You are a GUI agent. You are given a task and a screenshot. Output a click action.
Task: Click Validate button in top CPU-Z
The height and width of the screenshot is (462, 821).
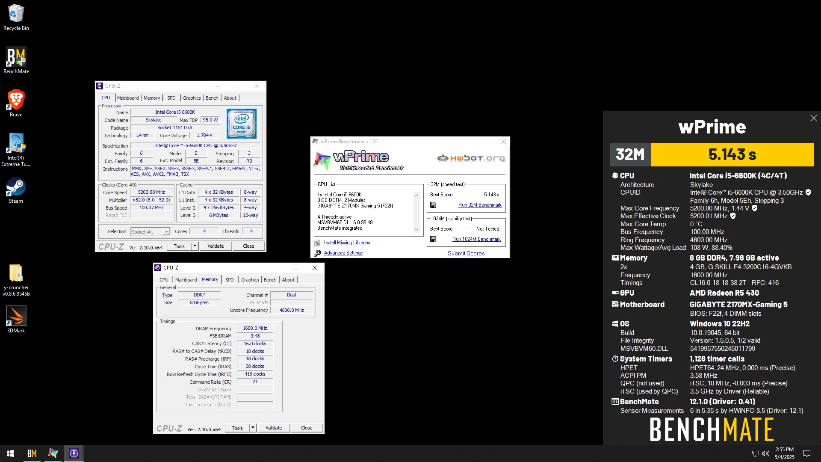coord(216,246)
